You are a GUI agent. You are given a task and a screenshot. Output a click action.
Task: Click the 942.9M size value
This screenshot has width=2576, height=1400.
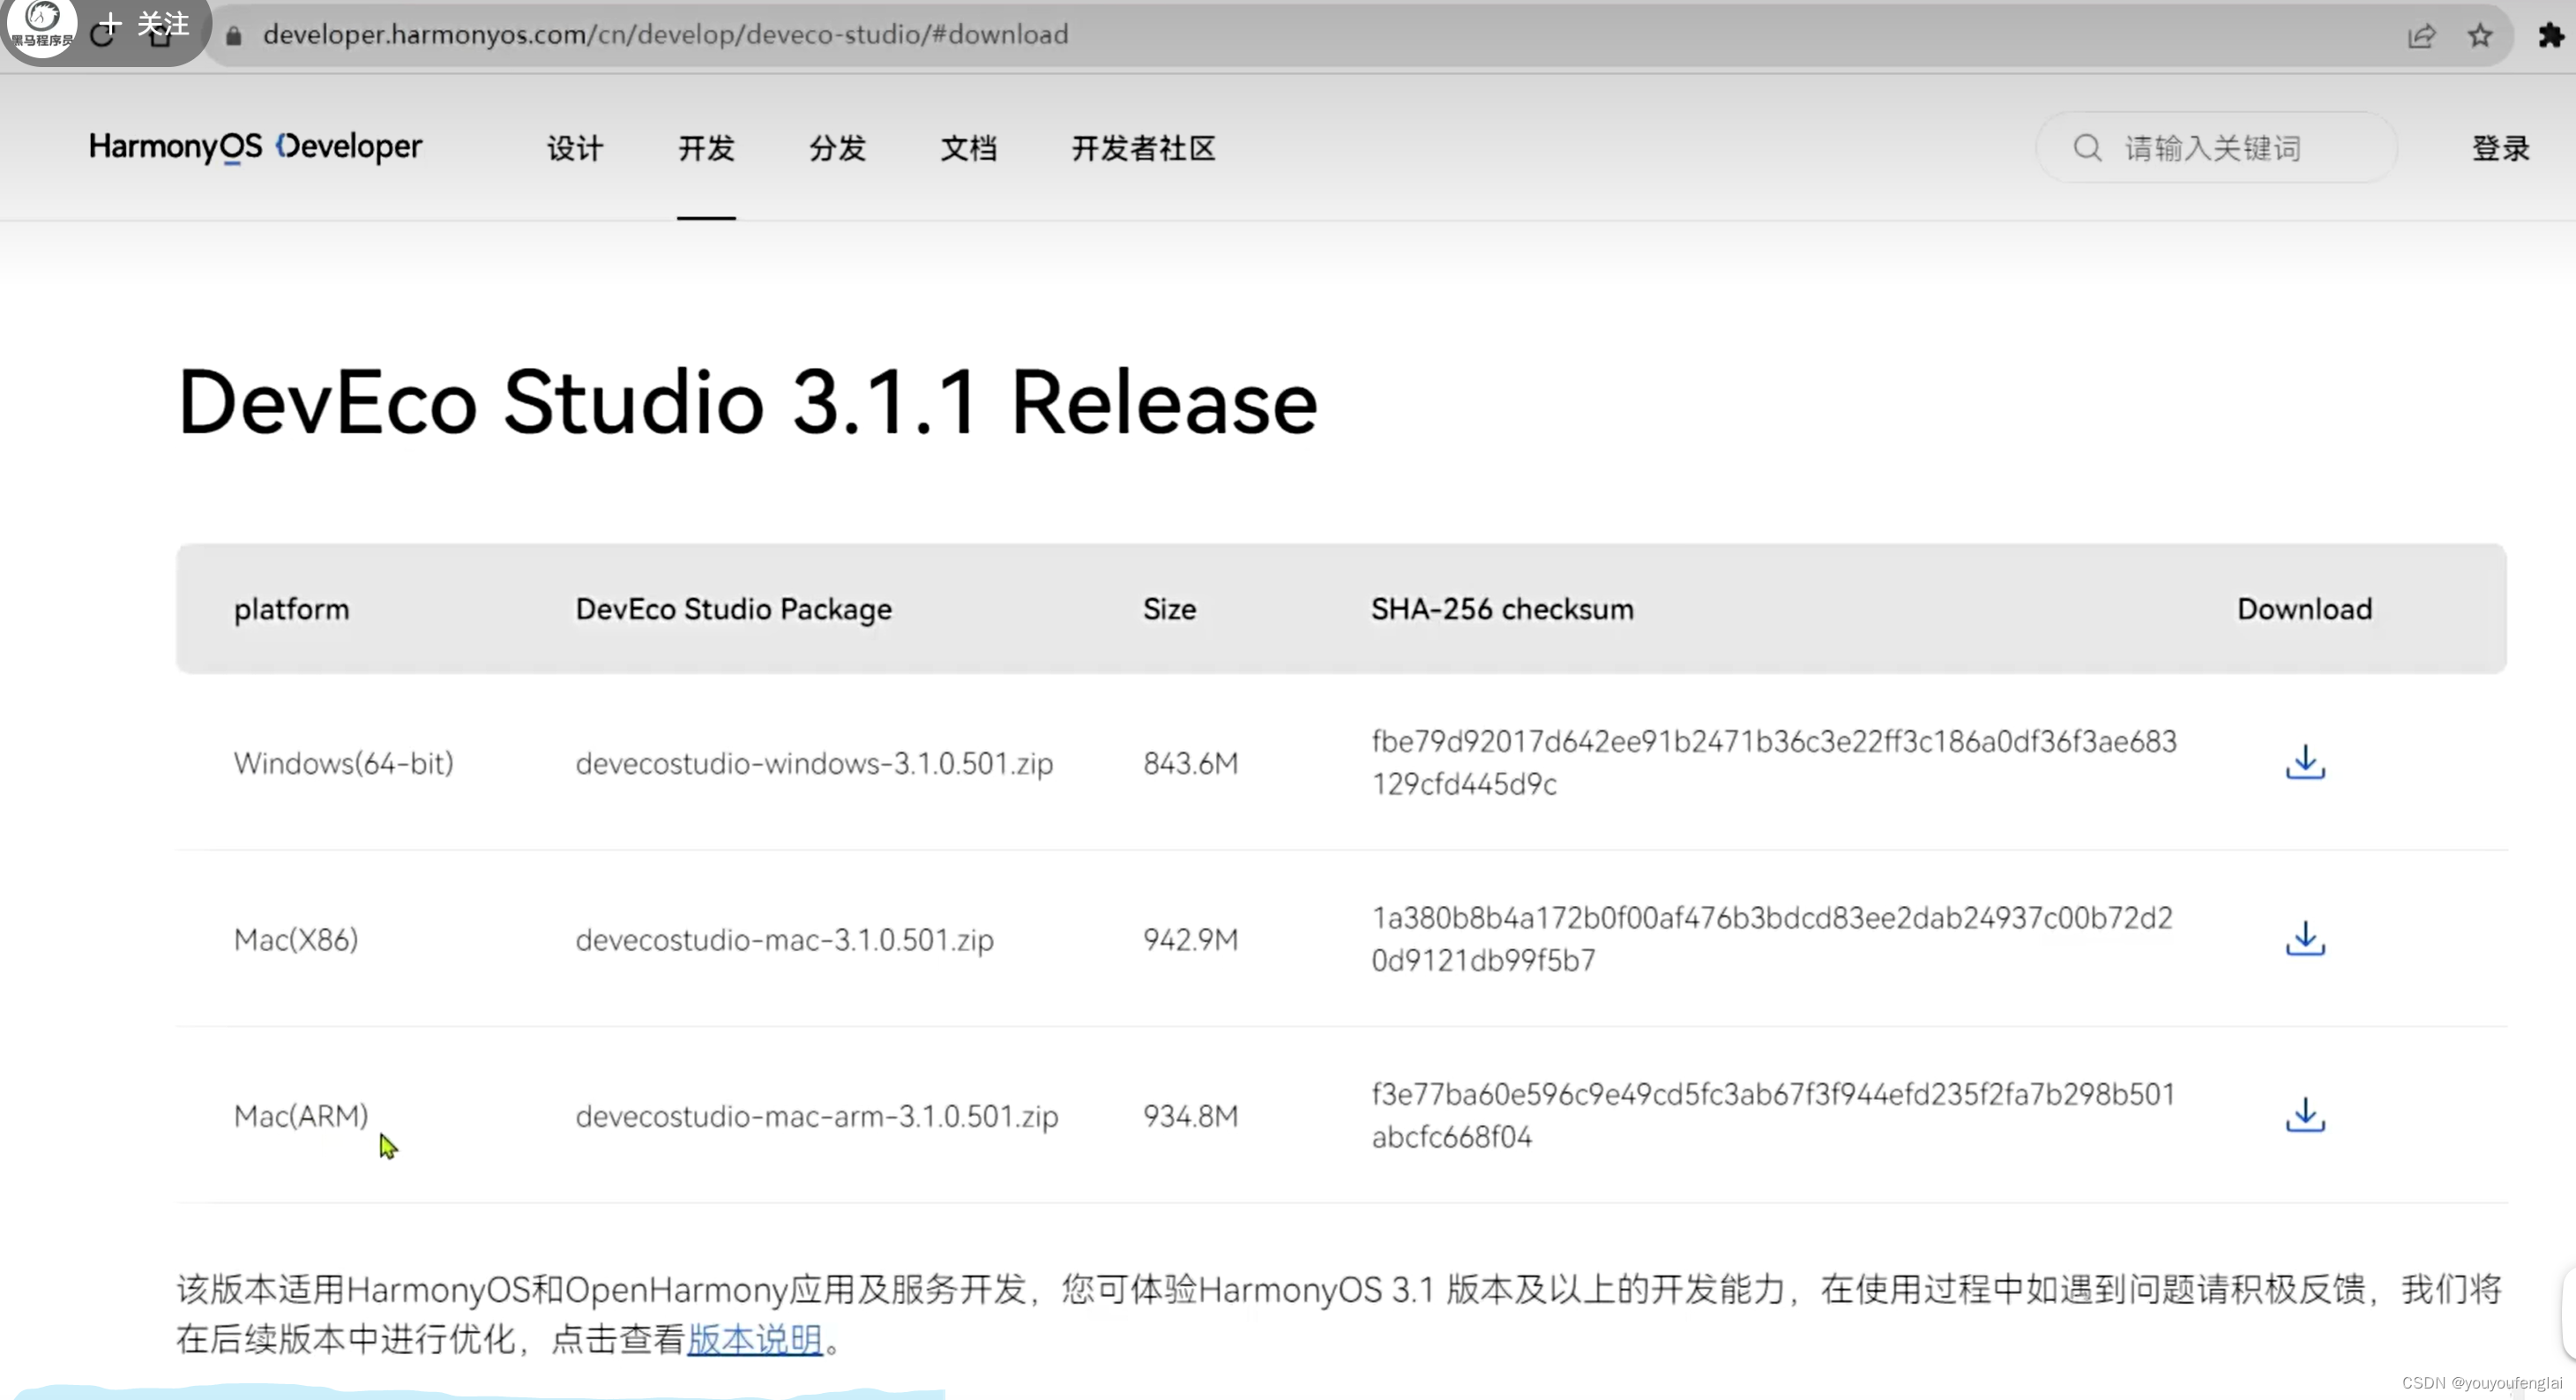[1190, 939]
